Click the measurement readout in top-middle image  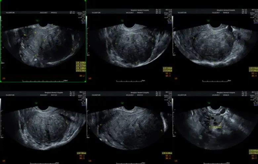tap(167, 70)
